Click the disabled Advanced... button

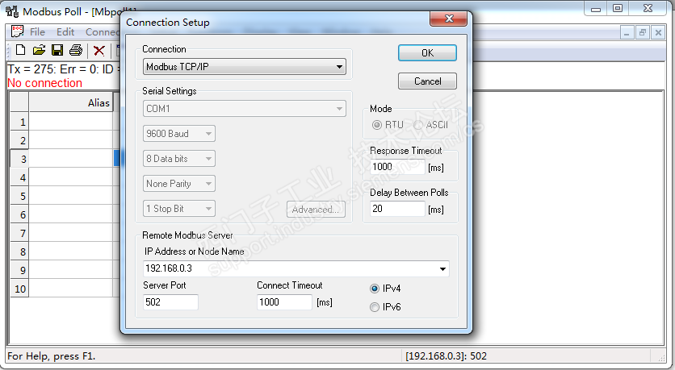click(x=316, y=210)
